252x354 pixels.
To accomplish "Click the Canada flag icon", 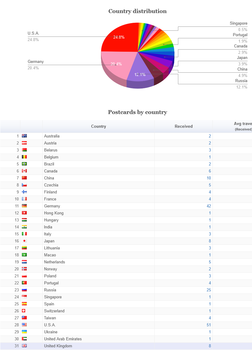I will (24, 171).
